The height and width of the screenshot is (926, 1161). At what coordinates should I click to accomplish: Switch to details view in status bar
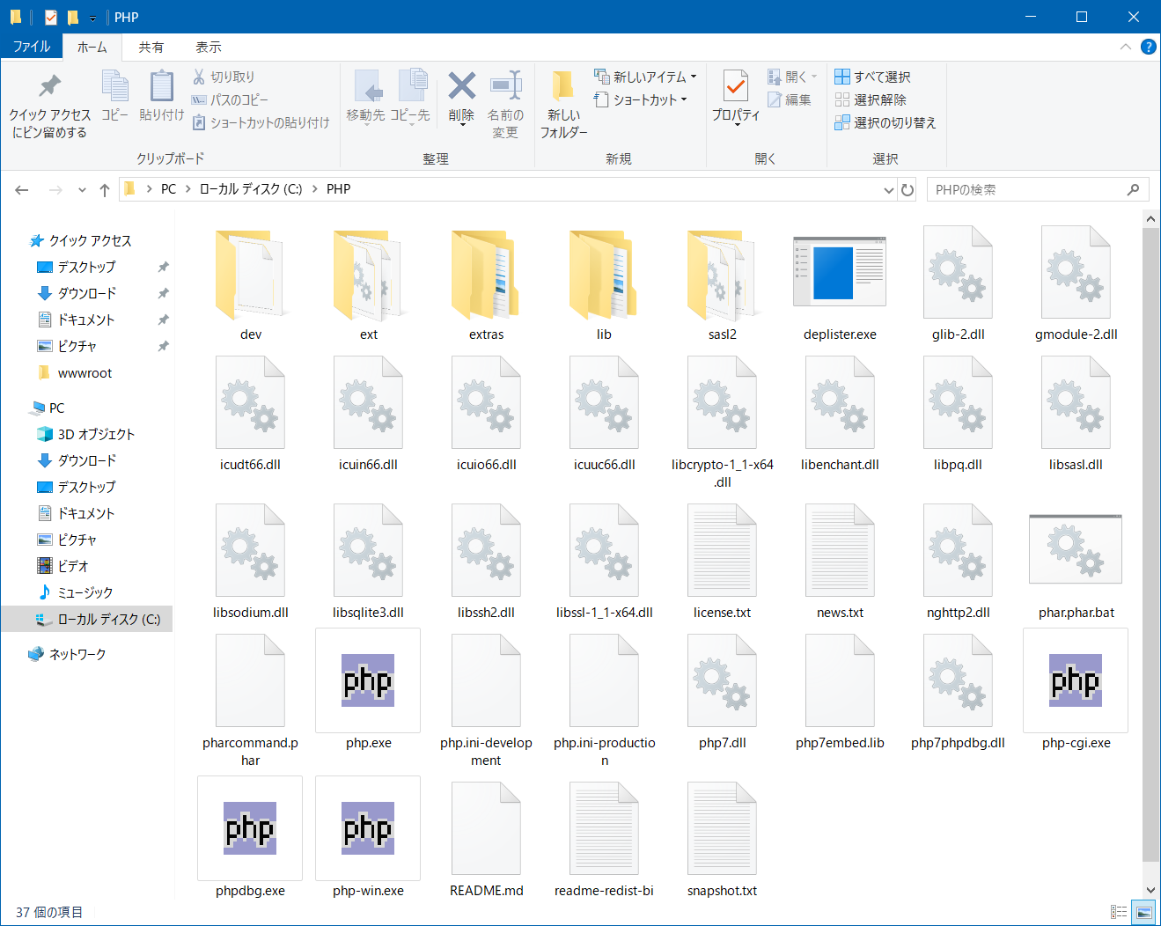point(1119,912)
